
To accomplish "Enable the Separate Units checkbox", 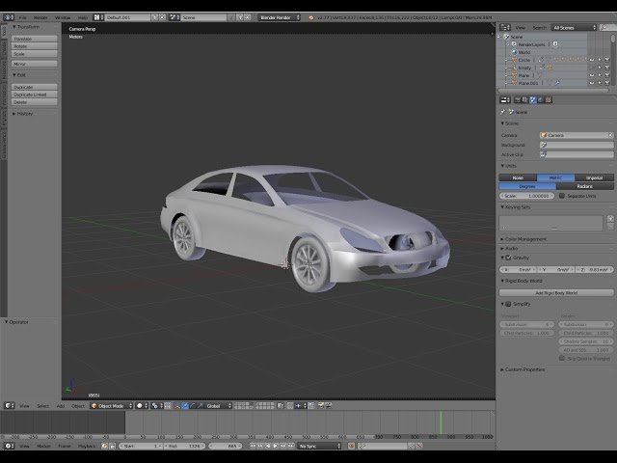I will tap(562, 196).
